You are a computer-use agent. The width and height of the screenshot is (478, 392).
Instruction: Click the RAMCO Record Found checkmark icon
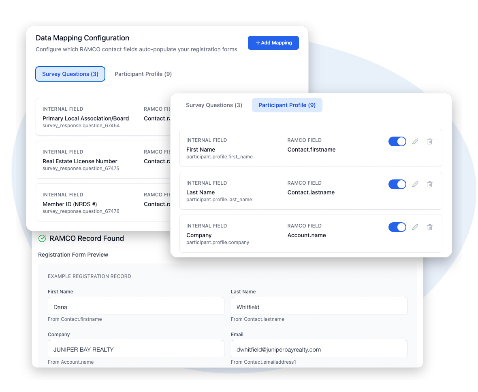42,238
